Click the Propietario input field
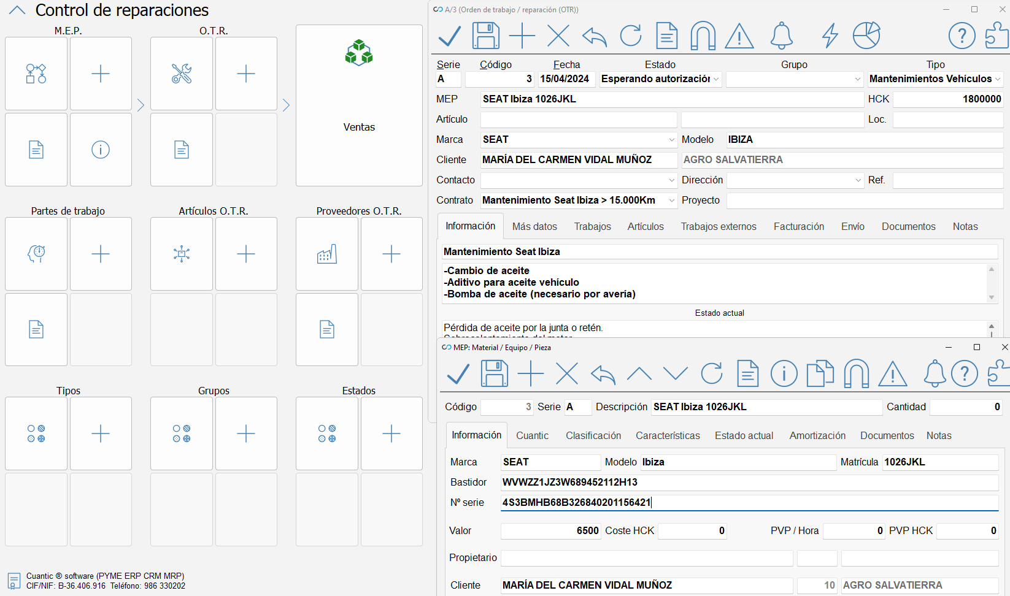The width and height of the screenshot is (1010, 596). pyautogui.click(x=647, y=558)
